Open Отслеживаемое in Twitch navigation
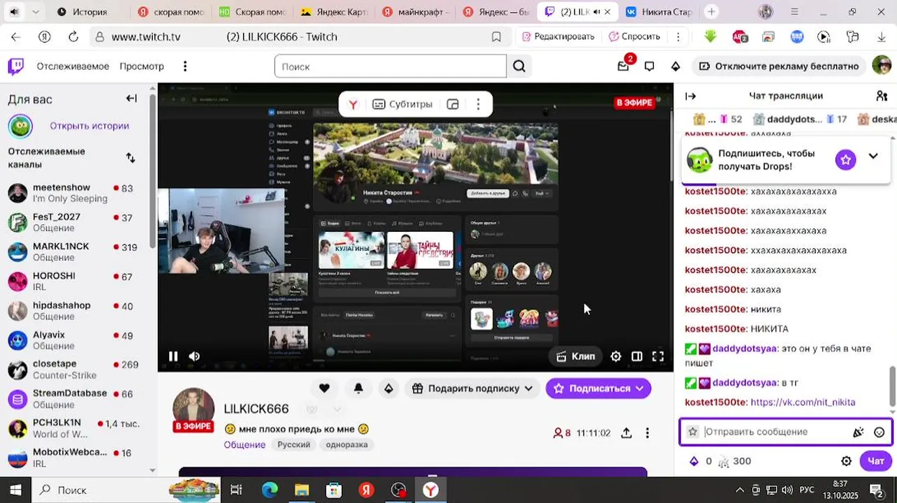 coord(73,66)
